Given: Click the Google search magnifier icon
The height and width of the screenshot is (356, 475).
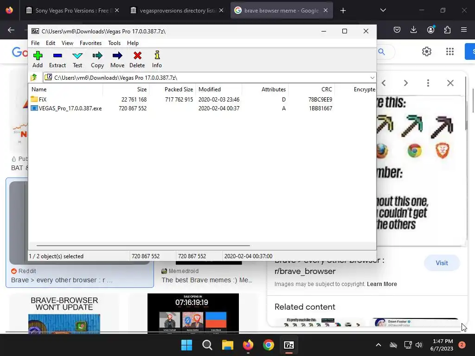Looking at the screenshot, I should pyautogui.click(x=382, y=52).
